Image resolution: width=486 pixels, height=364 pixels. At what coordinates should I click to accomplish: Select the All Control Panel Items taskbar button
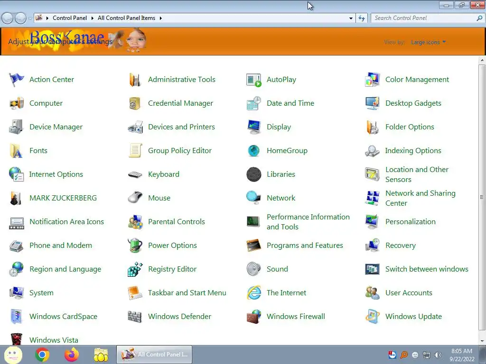pyautogui.click(x=154, y=355)
